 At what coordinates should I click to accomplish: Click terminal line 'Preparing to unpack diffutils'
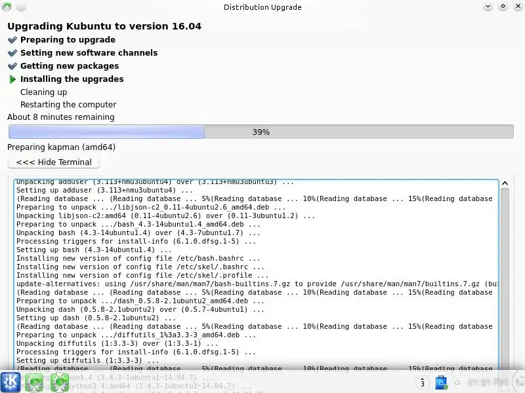[136, 335]
